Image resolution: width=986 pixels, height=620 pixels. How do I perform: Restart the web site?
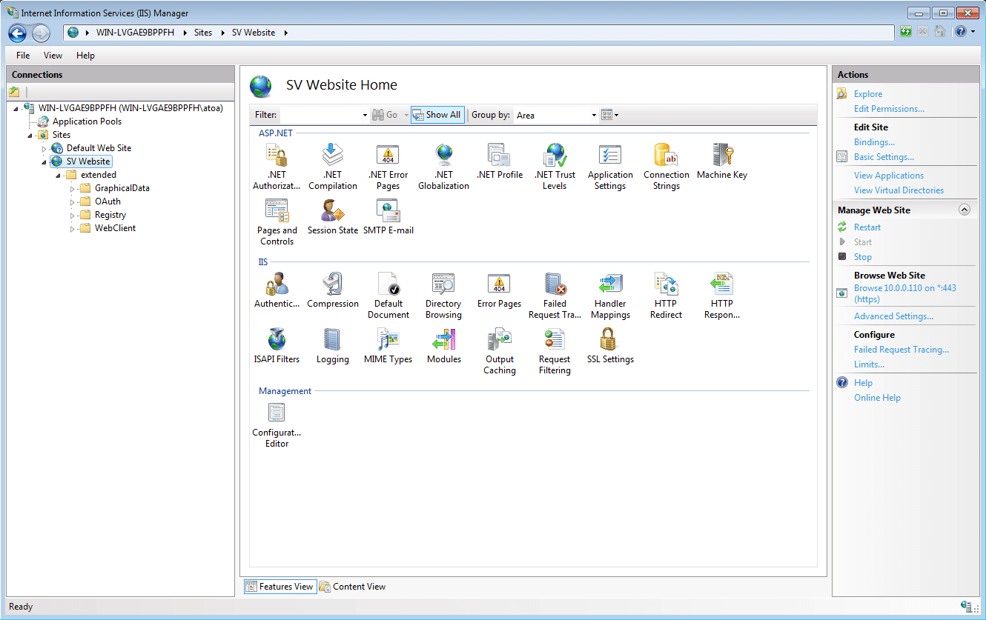tap(867, 227)
